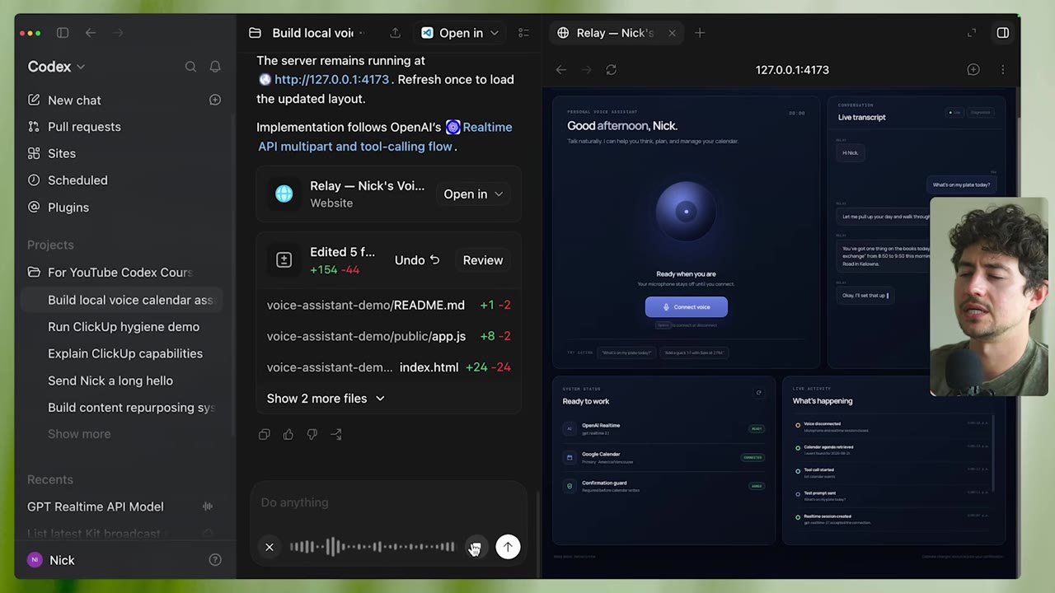Viewport: 1055px width, 593px height.
Task: Open the notifications bell
Action: click(x=215, y=67)
